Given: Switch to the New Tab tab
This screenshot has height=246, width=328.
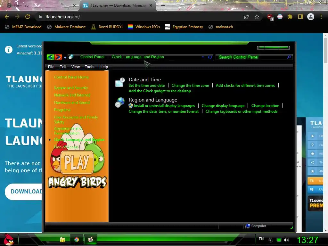Looking at the screenshot, I should [40, 5].
